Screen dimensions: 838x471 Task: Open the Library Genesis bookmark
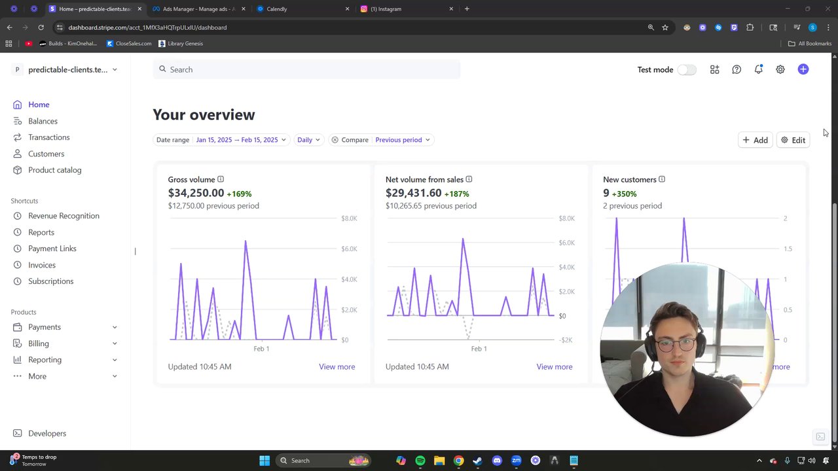pos(181,44)
